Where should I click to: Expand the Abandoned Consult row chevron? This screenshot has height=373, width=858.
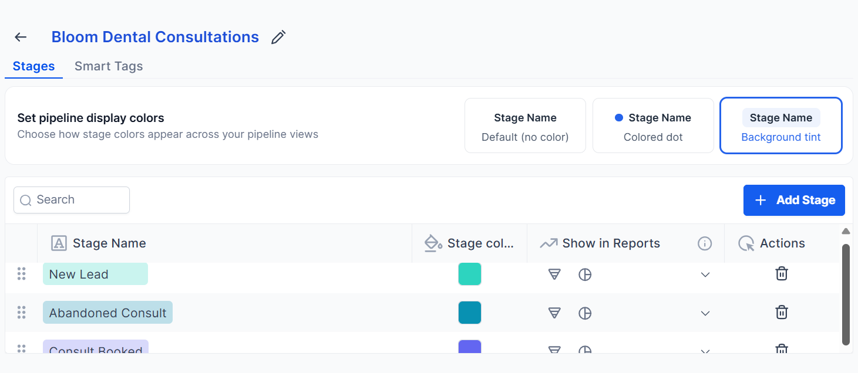[x=705, y=313]
